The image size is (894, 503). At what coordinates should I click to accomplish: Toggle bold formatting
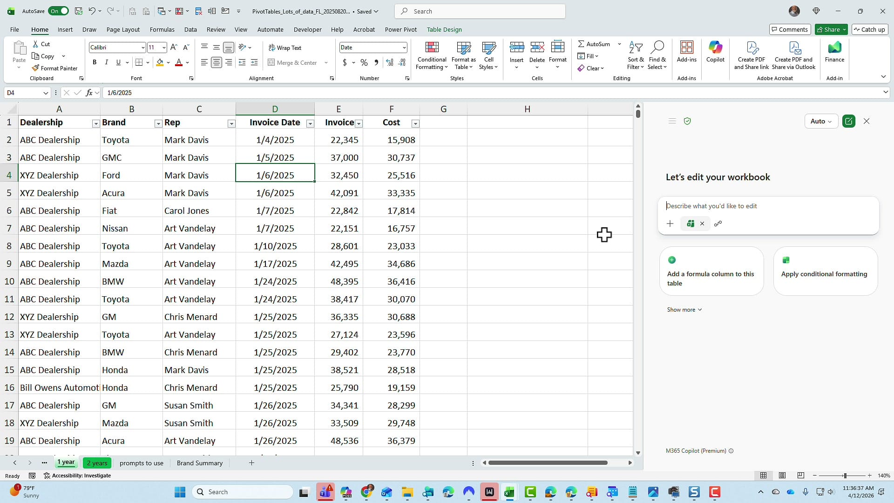(95, 62)
